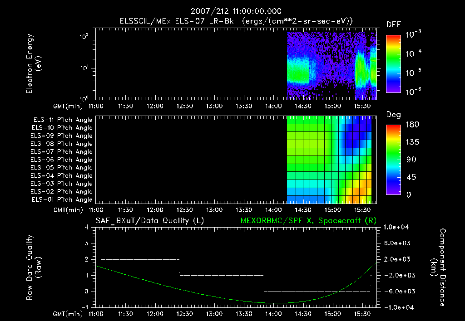Click the DEF color bar legend
This screenshot has width=465, height=321.
(394, 64)
